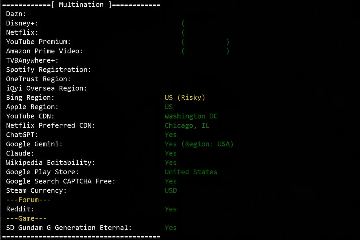Click the "Bing Region:" label
The width and height of the screenshot is (360, 240).
30,97
